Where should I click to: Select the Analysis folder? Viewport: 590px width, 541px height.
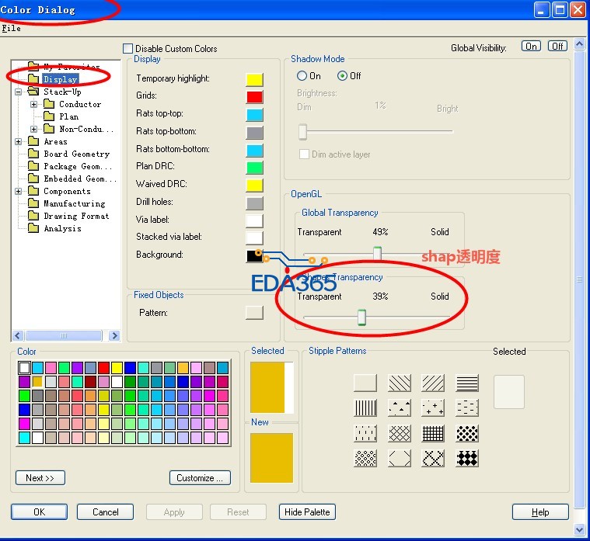[54, 228]
